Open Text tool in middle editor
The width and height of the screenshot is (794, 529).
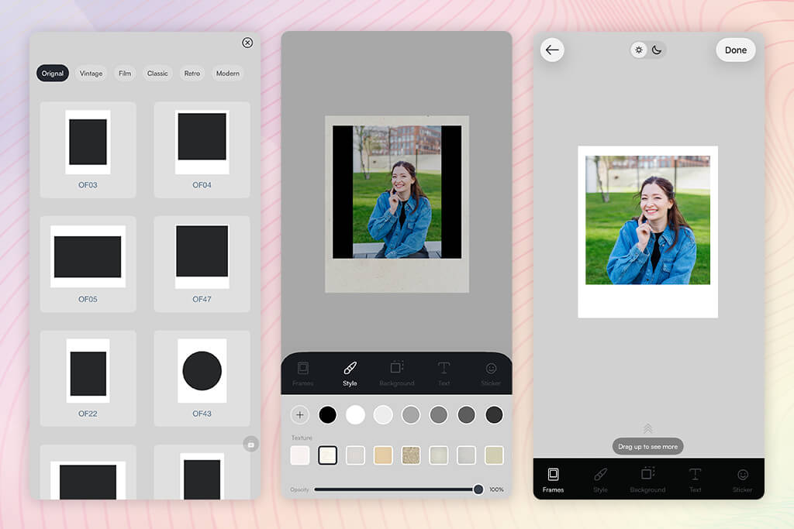click(444, 374)
